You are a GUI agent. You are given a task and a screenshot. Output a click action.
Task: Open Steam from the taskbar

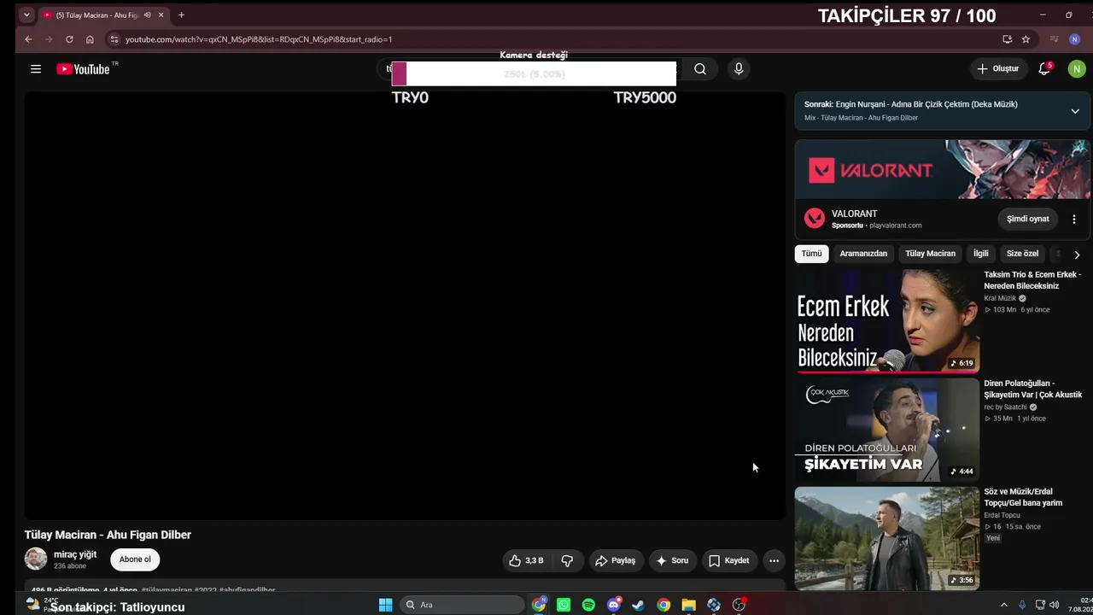point(638,605)
